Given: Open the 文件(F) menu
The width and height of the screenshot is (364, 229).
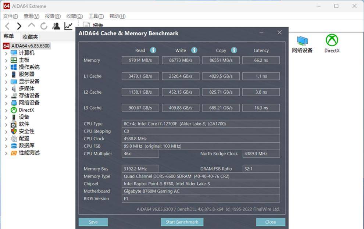Looking at the screenshot, I should point(11,16).
